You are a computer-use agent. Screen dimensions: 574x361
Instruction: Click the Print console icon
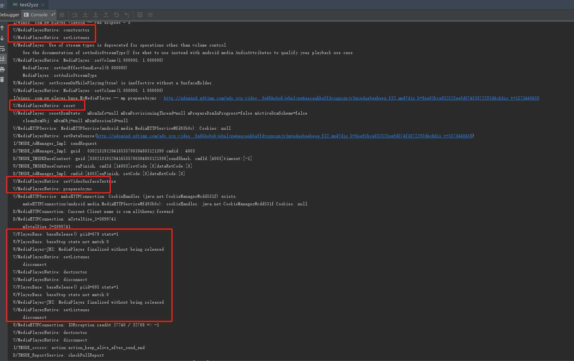point(2,69)
